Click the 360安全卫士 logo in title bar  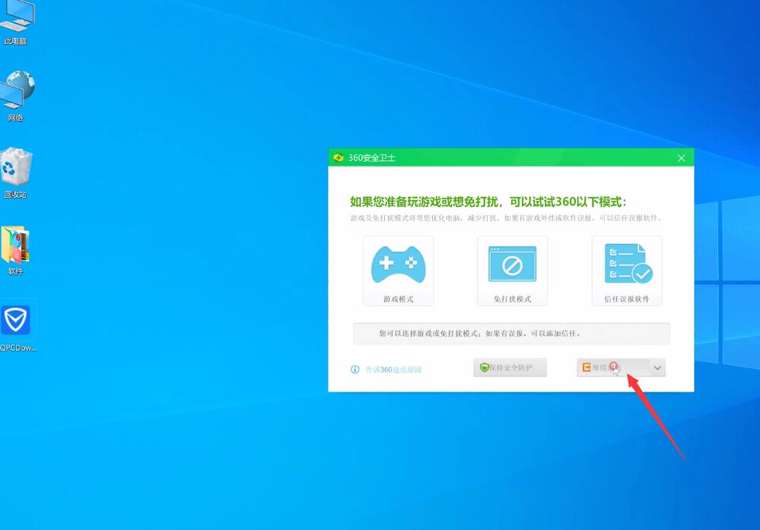[339, 158]
